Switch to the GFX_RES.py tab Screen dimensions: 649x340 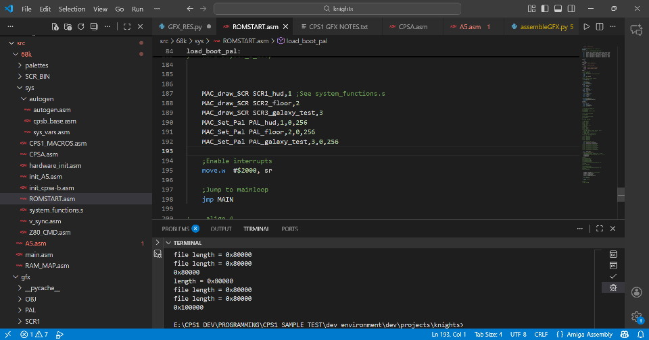(185, 26)
